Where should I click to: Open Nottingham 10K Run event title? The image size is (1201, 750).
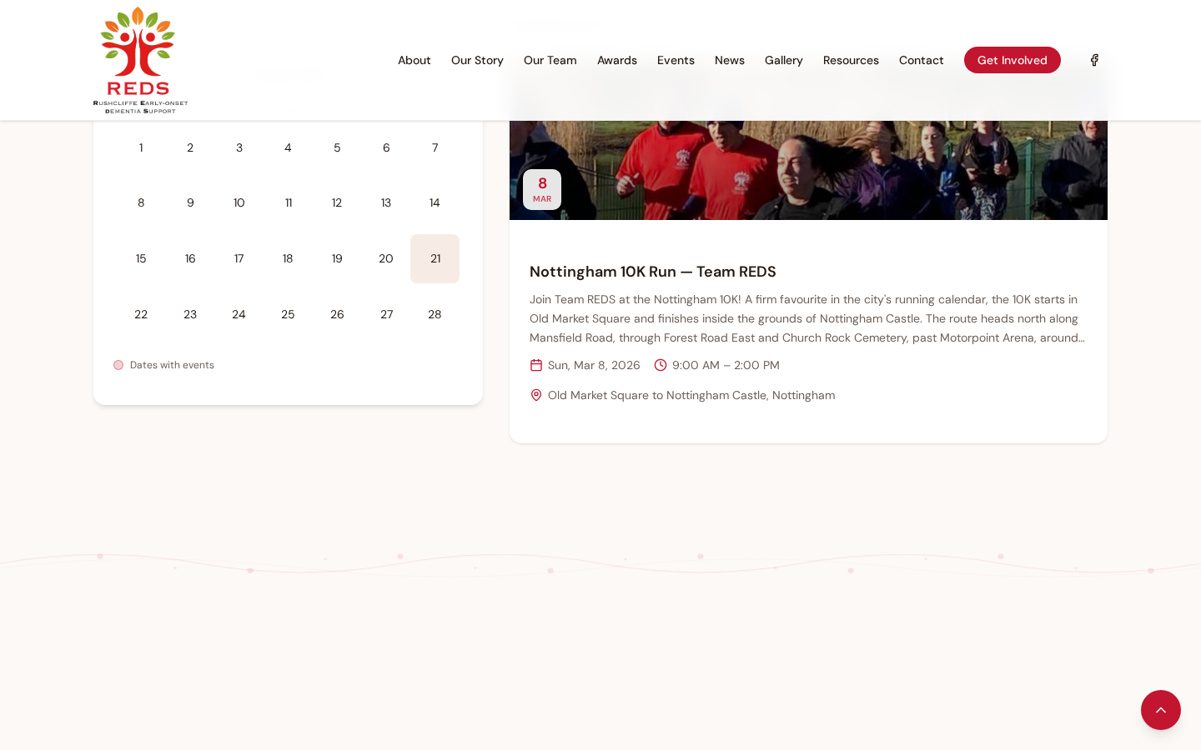(652, 272)
